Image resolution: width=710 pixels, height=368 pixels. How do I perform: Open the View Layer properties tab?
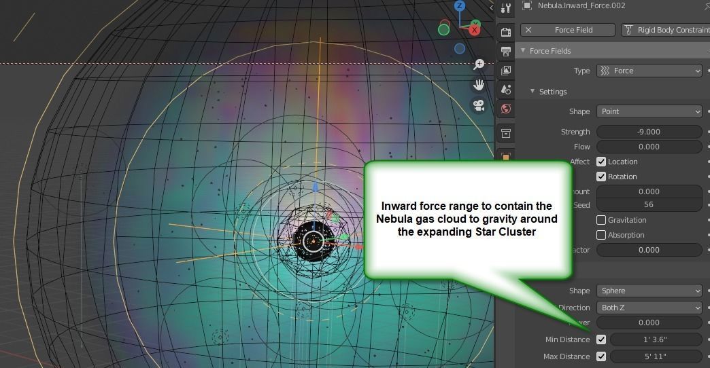(506, 70)
